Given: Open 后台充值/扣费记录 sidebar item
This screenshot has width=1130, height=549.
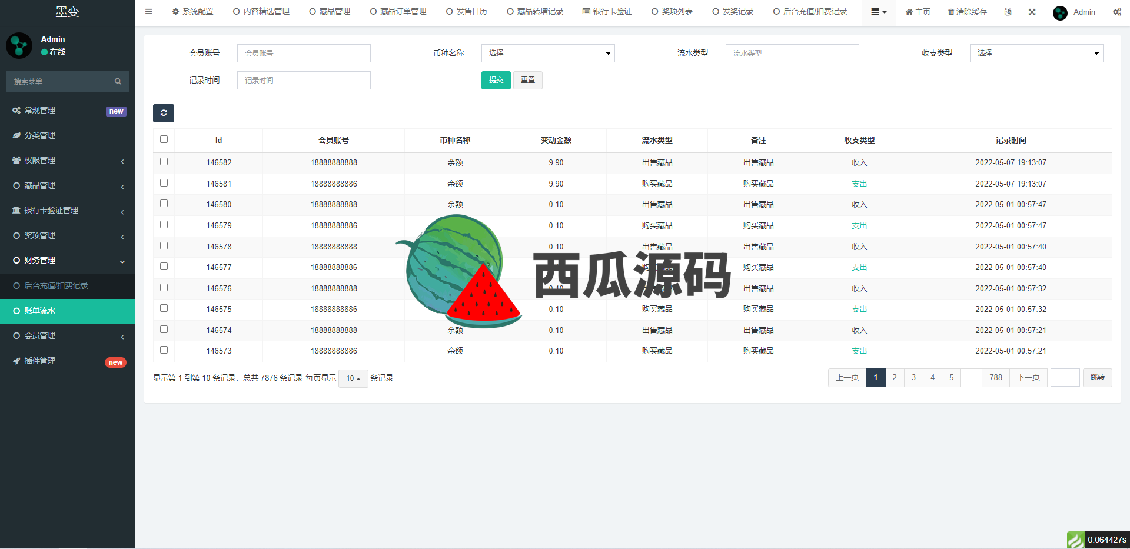Looking at the screenshot, I should tap(68, 285).
